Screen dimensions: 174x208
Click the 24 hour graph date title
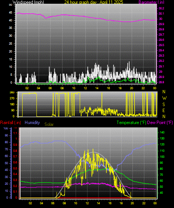(94, 2)
